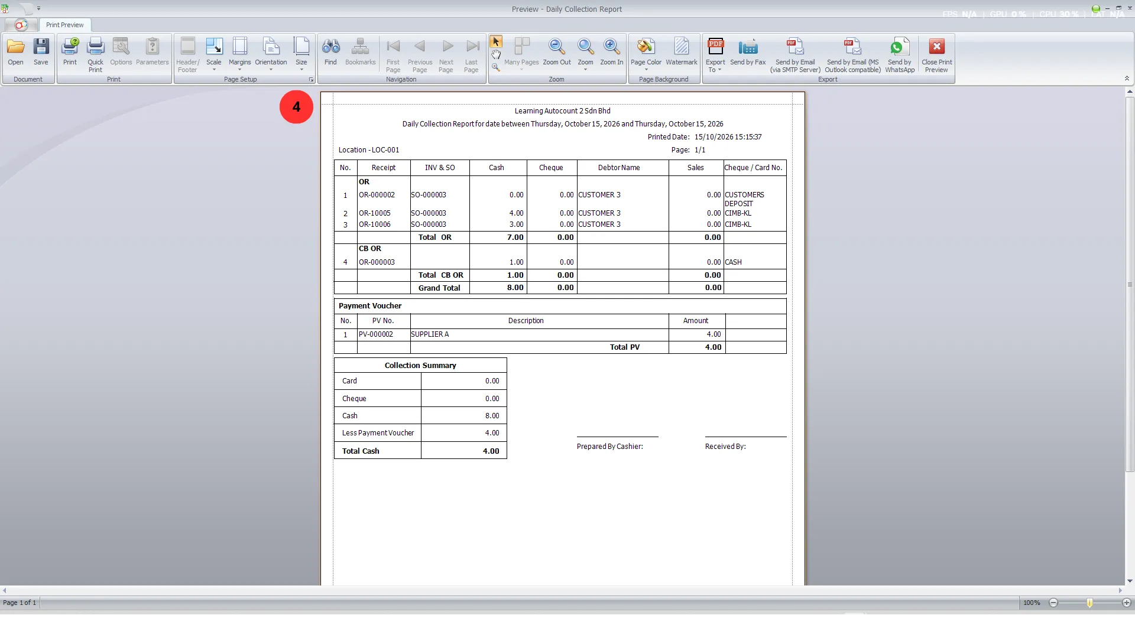
Task: Select the hand pan tool
Action: pos(496,55)
